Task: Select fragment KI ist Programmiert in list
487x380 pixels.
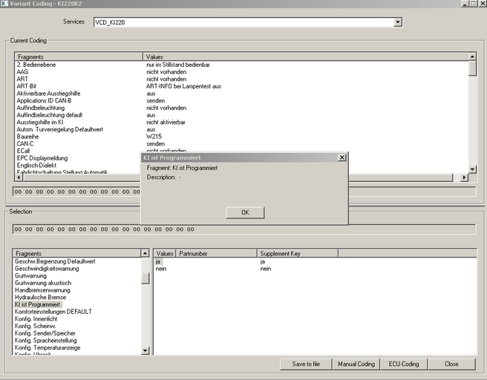Action: [38, 304]
